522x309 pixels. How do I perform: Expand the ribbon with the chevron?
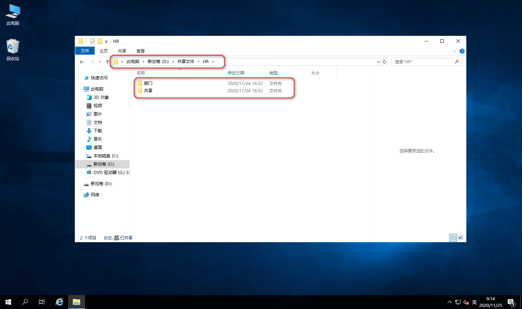[x=454, y=51]
